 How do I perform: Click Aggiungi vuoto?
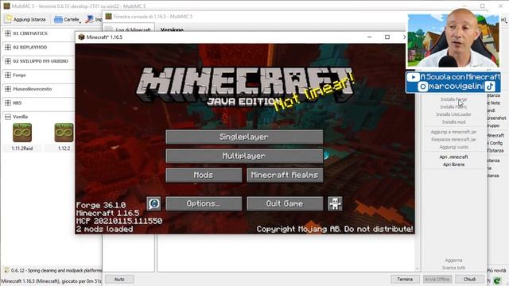click(453, 147)
